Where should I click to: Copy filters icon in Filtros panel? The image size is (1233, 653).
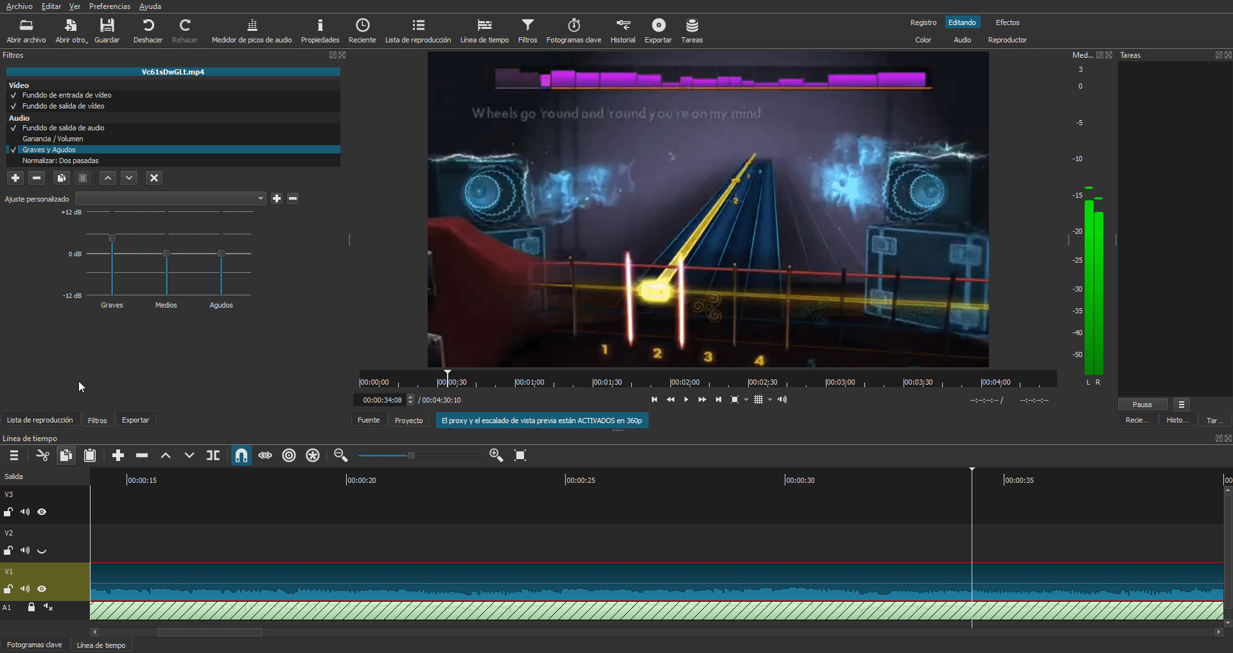[61, 178]
